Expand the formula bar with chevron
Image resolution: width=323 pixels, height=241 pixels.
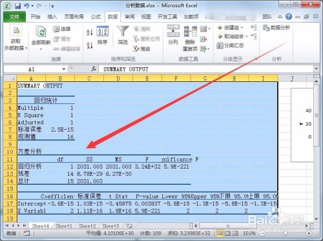click(x=316, y=69)
